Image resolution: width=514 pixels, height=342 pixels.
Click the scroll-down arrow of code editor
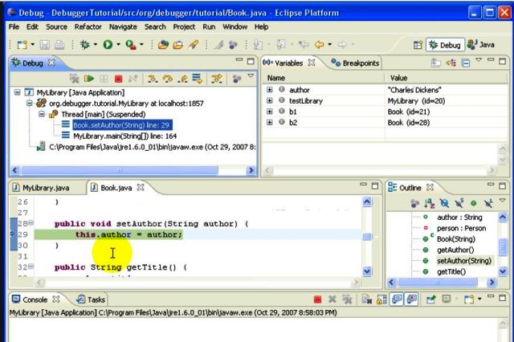tap(367, 271)
